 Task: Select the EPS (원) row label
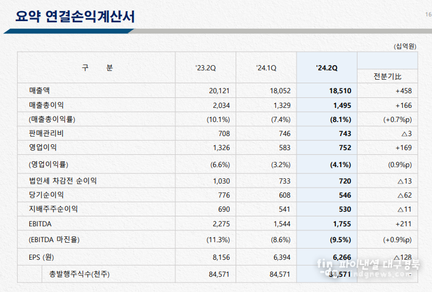click(x=42, y=257)
